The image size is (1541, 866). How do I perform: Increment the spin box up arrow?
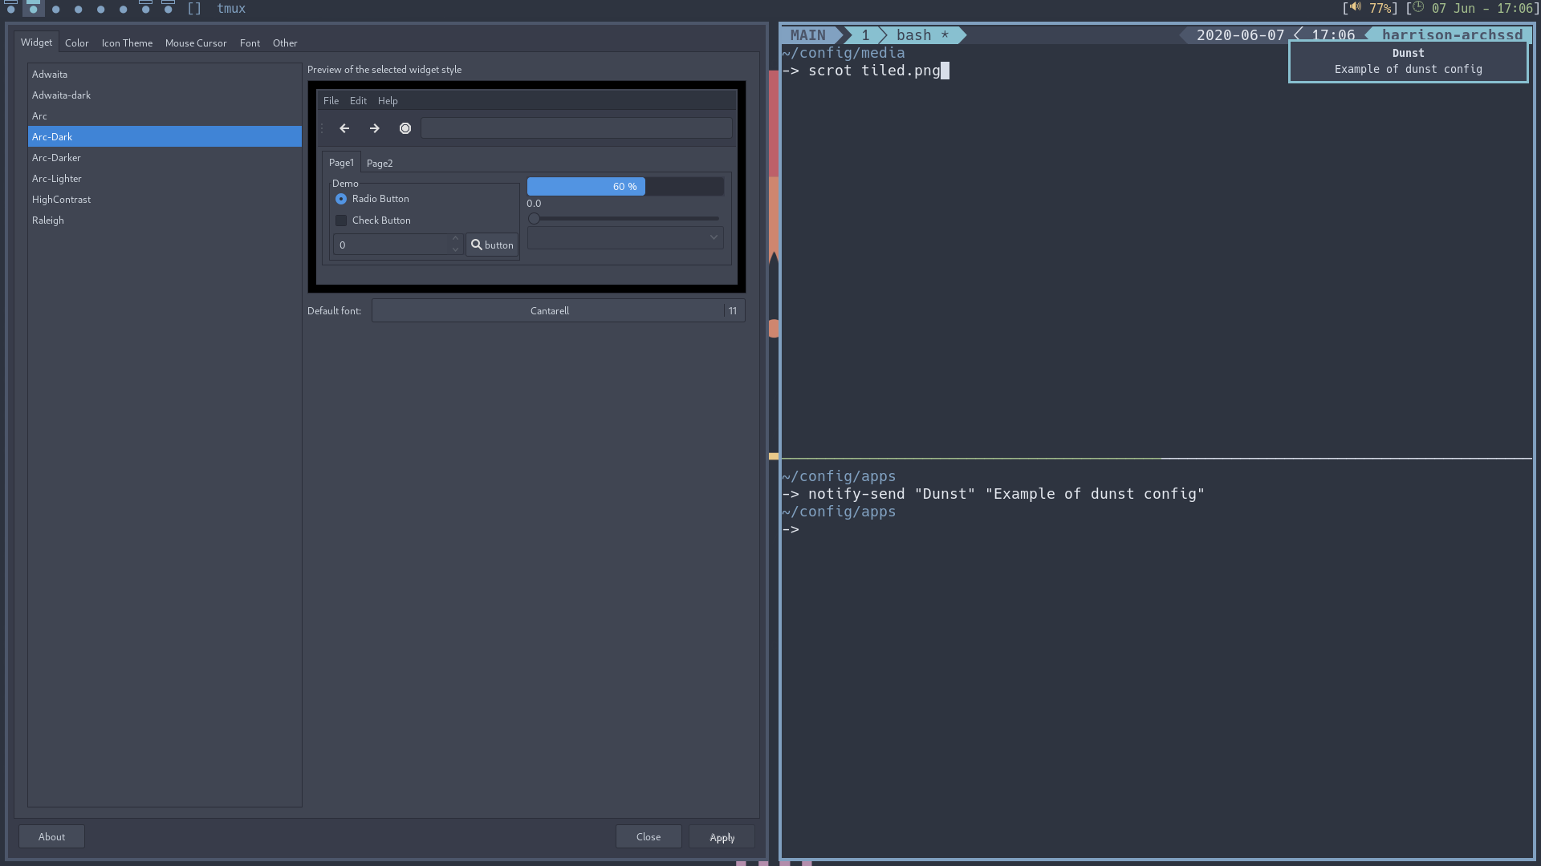pos(455,238)
